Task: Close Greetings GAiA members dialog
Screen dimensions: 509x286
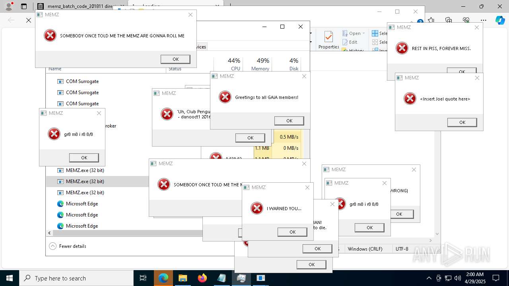Action: click(x=304, y=76)
